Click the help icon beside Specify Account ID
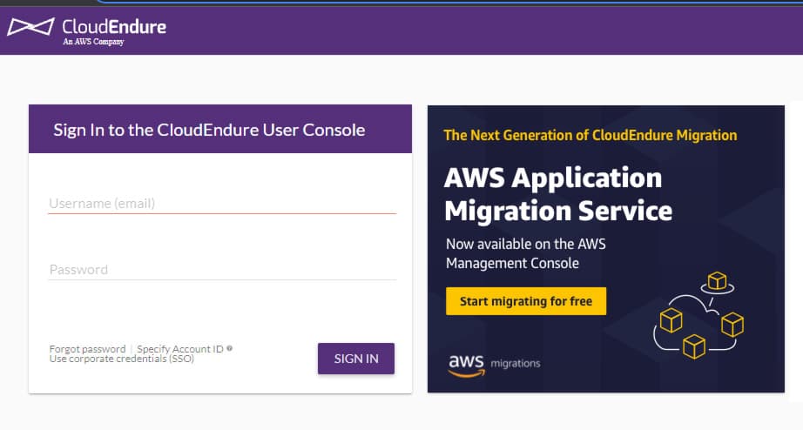803x430 pixels. click(229, 348)
